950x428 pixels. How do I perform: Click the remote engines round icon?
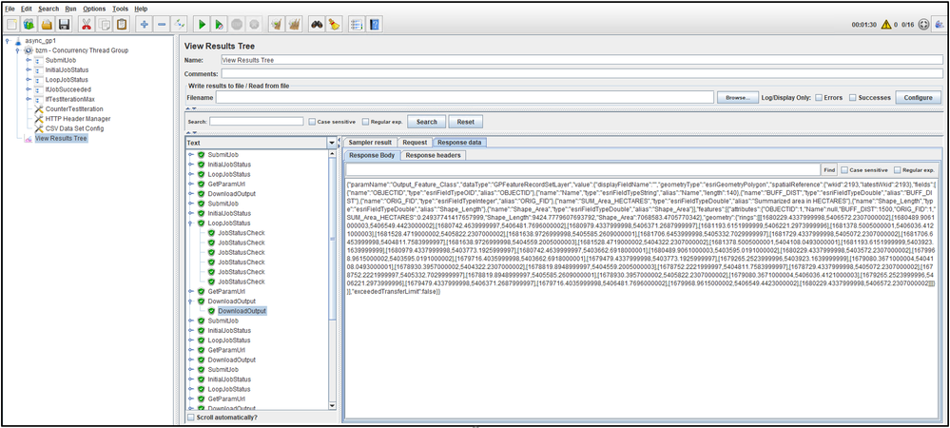click(x=923, y=25)
